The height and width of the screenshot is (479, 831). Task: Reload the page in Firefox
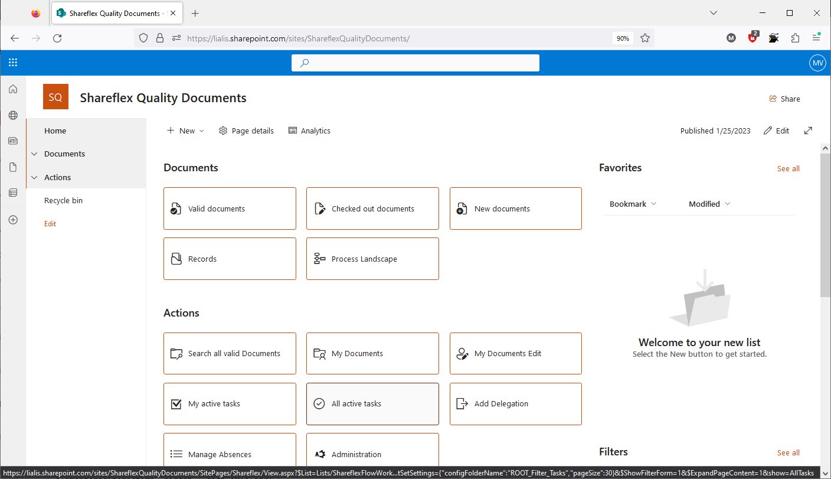[x=57, y=38]
